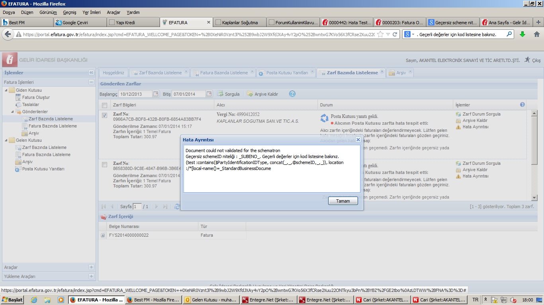
Task: Click the green downloads arrow icon
Action: tap(522, 35)
